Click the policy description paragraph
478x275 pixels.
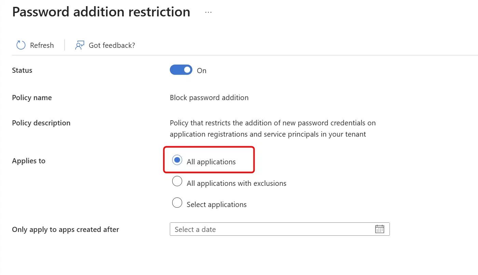(273, 128)
